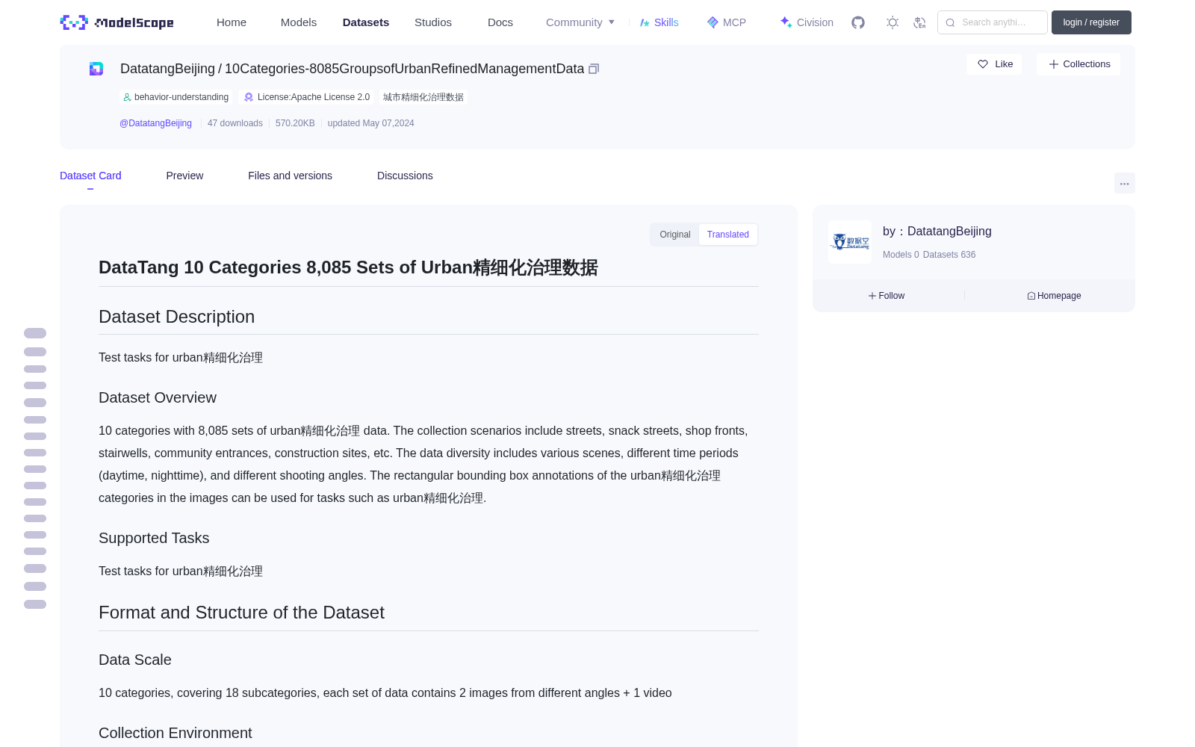The height and width of the screenshot is (747, 1195).
Task: Switch to the Preview tab
Action: coord(184,176)
